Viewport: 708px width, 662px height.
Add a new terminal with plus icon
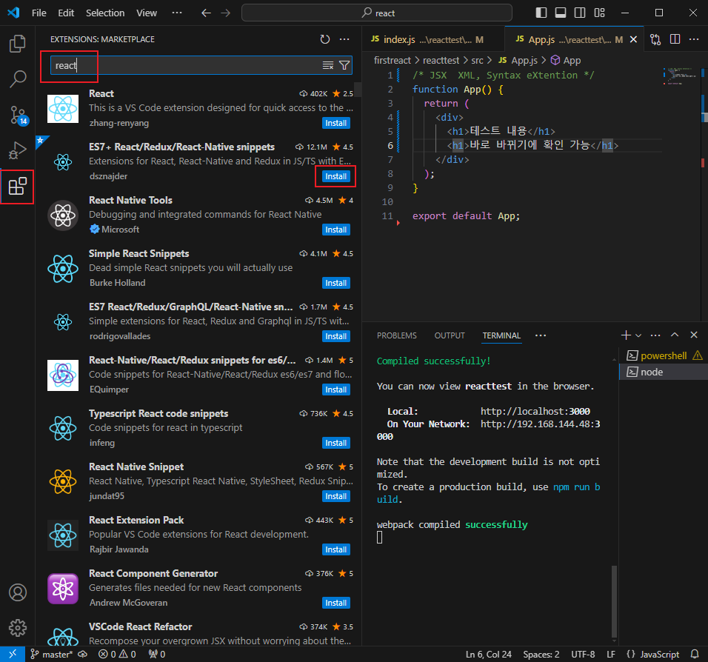click(626, 335)
